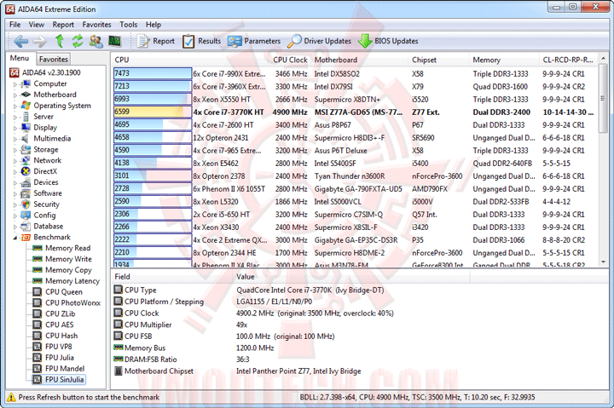Click the 3101 pink score bar

click(x=153, y=175)
